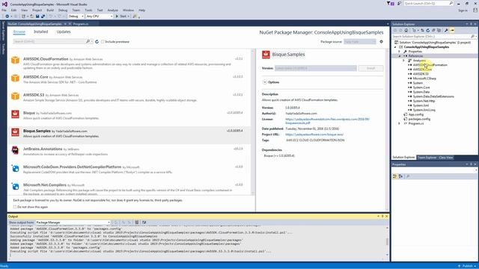Screen dimensions: 479x269
Task: Click the Alphabetical sort icon in Properties panel
Action: (401, 176)
